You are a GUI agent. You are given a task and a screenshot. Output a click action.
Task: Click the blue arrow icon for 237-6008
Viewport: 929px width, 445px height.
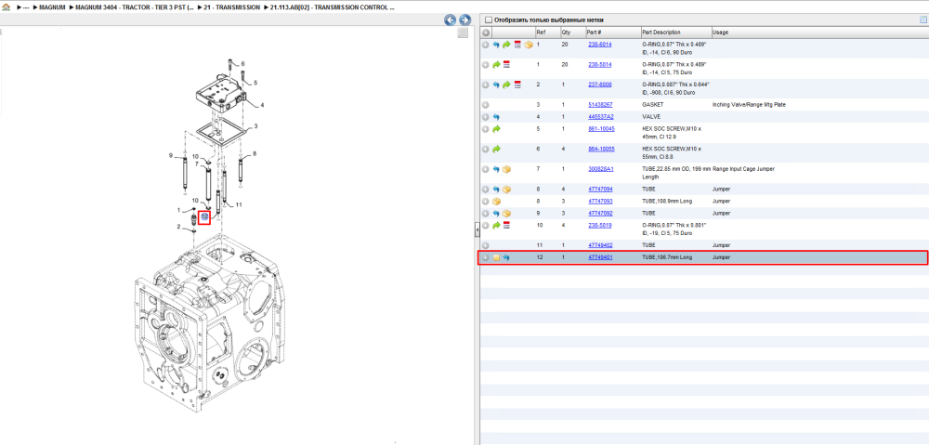point(496,85)
